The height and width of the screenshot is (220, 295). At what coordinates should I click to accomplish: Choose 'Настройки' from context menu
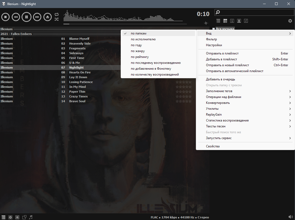tap(245, 45)
